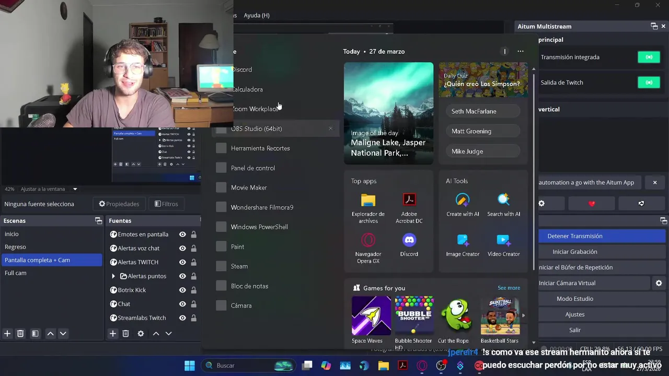Open Explorador de archivos in Top apps
The width and height of the screenshot is (669, 376).
368,208
